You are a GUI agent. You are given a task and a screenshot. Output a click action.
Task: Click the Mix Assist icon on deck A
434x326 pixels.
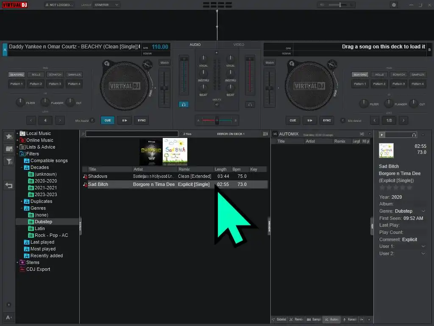point(92,120)
